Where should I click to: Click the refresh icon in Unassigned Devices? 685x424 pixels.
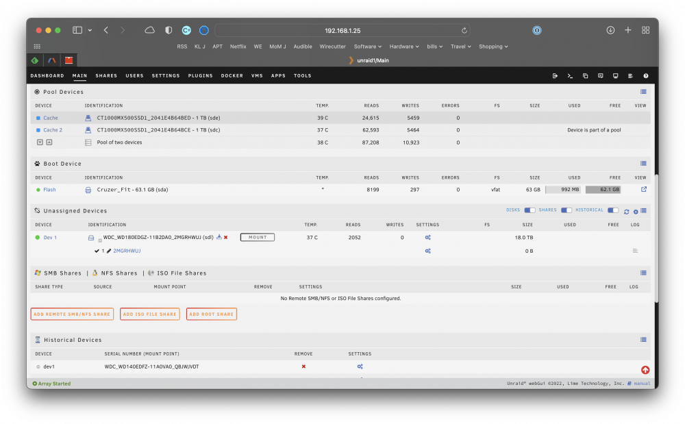tap(627, 212)
